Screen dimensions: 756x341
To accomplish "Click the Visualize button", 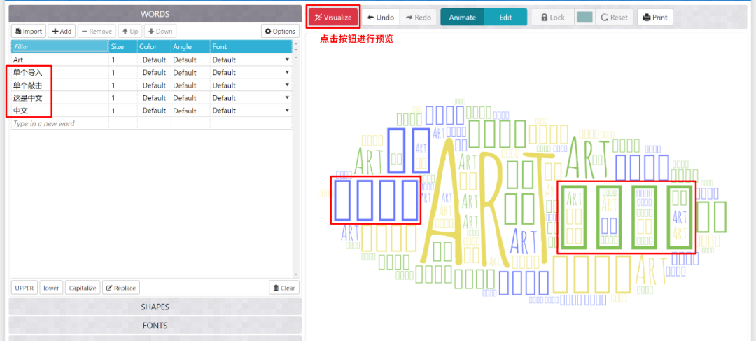I will point(334,18).
